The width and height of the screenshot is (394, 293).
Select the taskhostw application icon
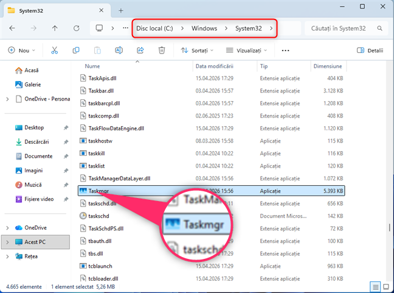point(83,141)
